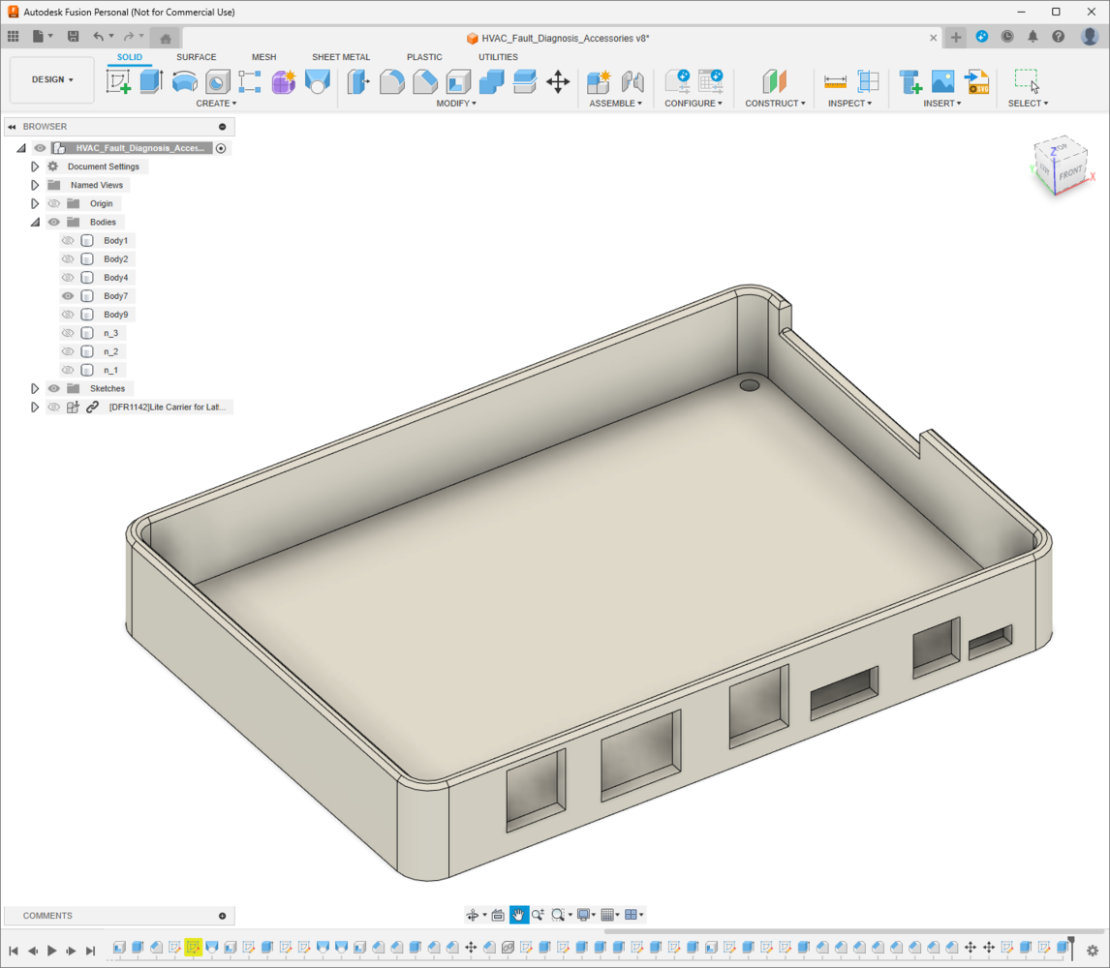
Task: Select the Combine tool
Action: coord(491,81)
